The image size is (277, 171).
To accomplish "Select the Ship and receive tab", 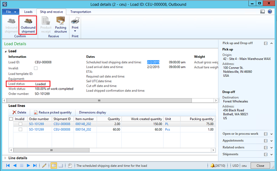I will click(51, 12).
